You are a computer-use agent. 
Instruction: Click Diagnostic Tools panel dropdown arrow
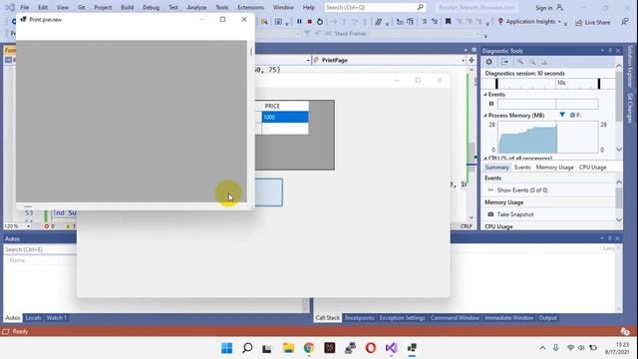coord(602,51)
